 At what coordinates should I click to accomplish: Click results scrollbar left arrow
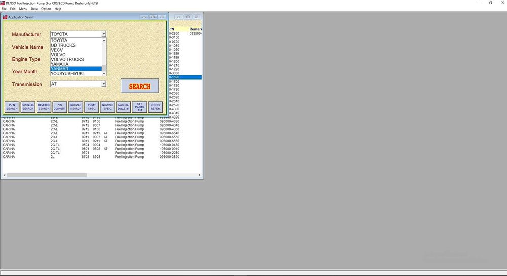[4, 175]
